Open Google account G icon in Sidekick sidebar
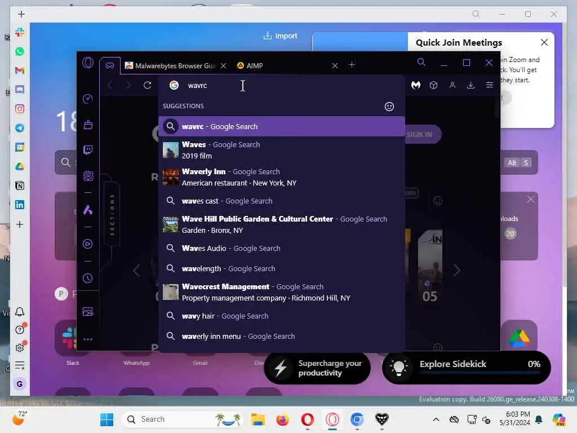 (x=20, y=384)
